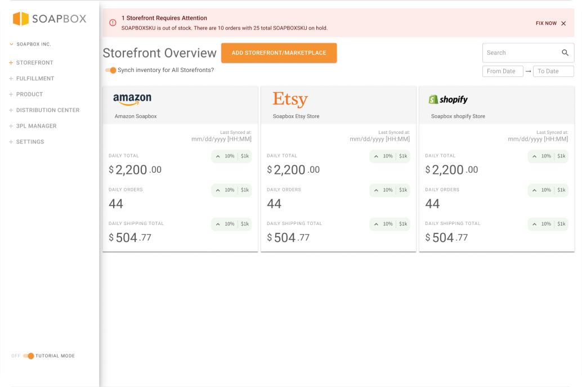Expand the Soapbox Inc. account dropdown

[x=11, y=44]
